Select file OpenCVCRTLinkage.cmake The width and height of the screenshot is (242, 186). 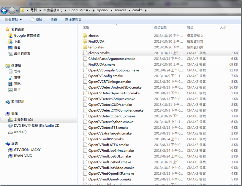click(x=110, y=82)
